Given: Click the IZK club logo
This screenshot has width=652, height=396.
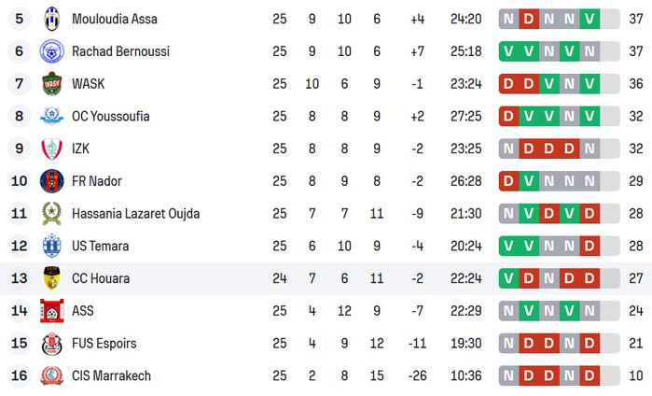Looking at the screenshot, I should [x=51, y=148].
